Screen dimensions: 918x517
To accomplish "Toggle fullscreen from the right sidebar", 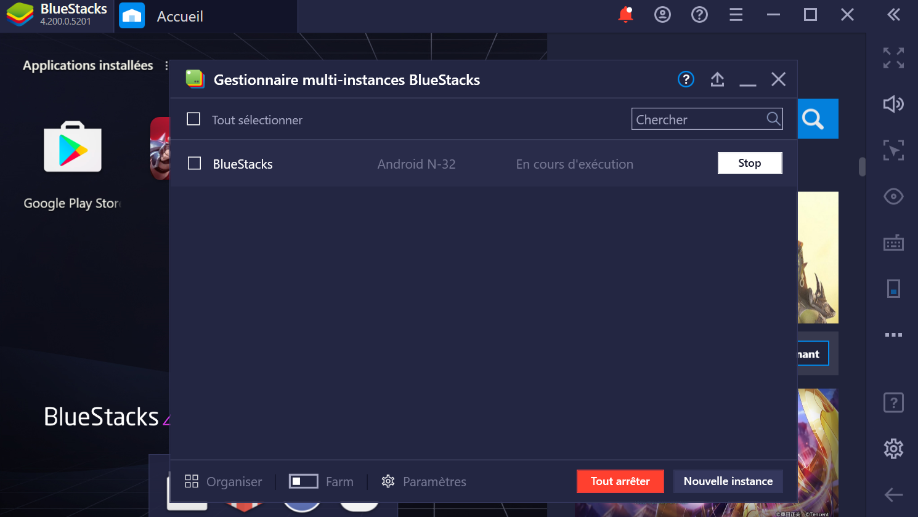I will tap(893, 58).
